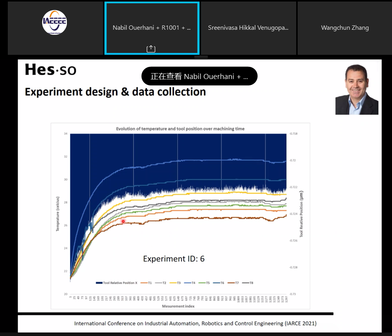This screenshot has width=392, height=336.
Task: Select Nabil Ouerhani participant tile
Action: [152, 28]
